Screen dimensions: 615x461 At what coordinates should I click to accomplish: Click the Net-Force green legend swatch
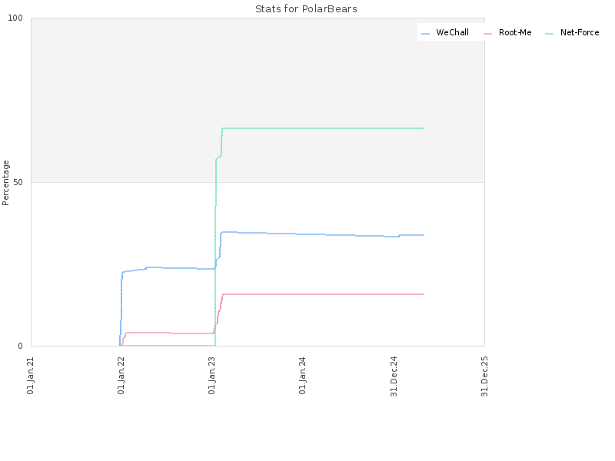click(x=549, y=34)
